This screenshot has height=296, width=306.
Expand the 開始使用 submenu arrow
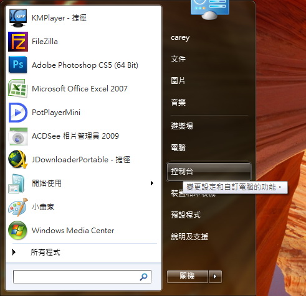[152, 183]
